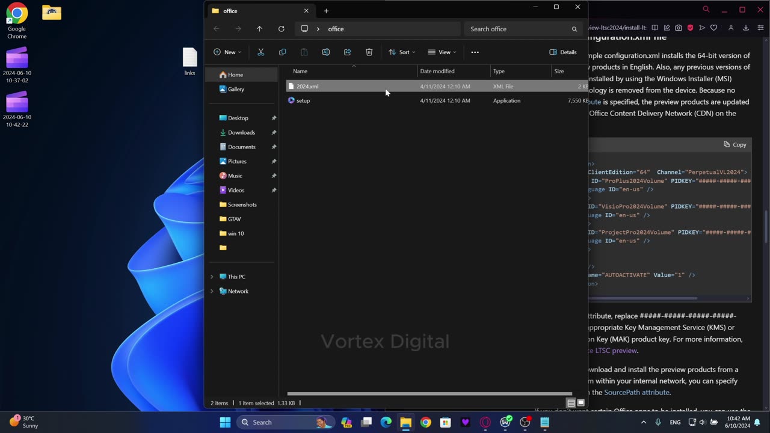The width and height of the screenshot is (770, 433).
Task: Click the browser profile account icon
Action: [731, 28]
